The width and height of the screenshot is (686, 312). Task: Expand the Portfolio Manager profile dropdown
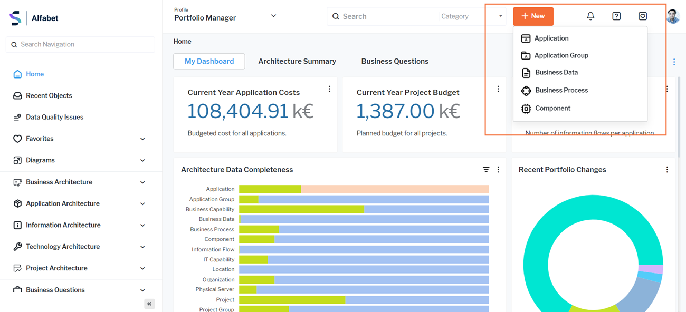pos(273,16)
